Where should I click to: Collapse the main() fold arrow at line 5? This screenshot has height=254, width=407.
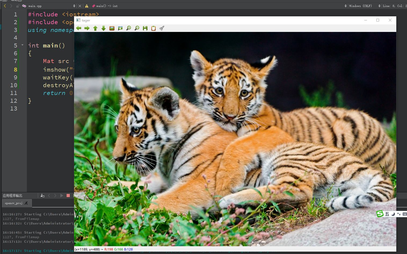tap(22, 45)
